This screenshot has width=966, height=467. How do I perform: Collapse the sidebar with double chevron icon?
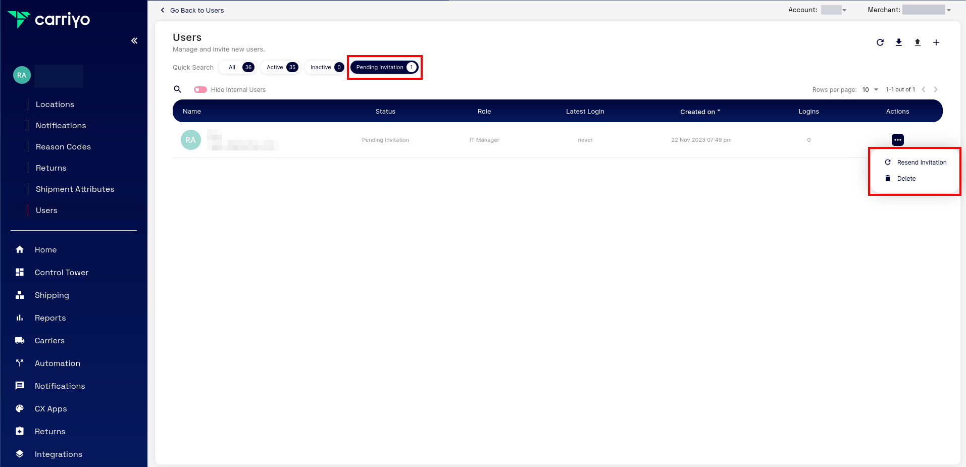coord(134,41)
